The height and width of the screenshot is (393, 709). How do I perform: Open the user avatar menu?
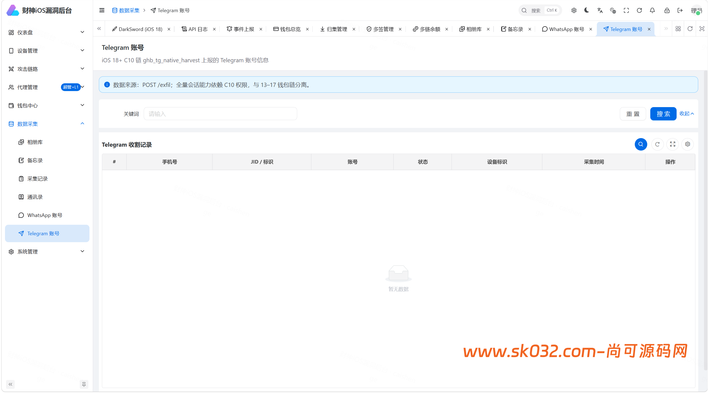(x=696, y=10)
